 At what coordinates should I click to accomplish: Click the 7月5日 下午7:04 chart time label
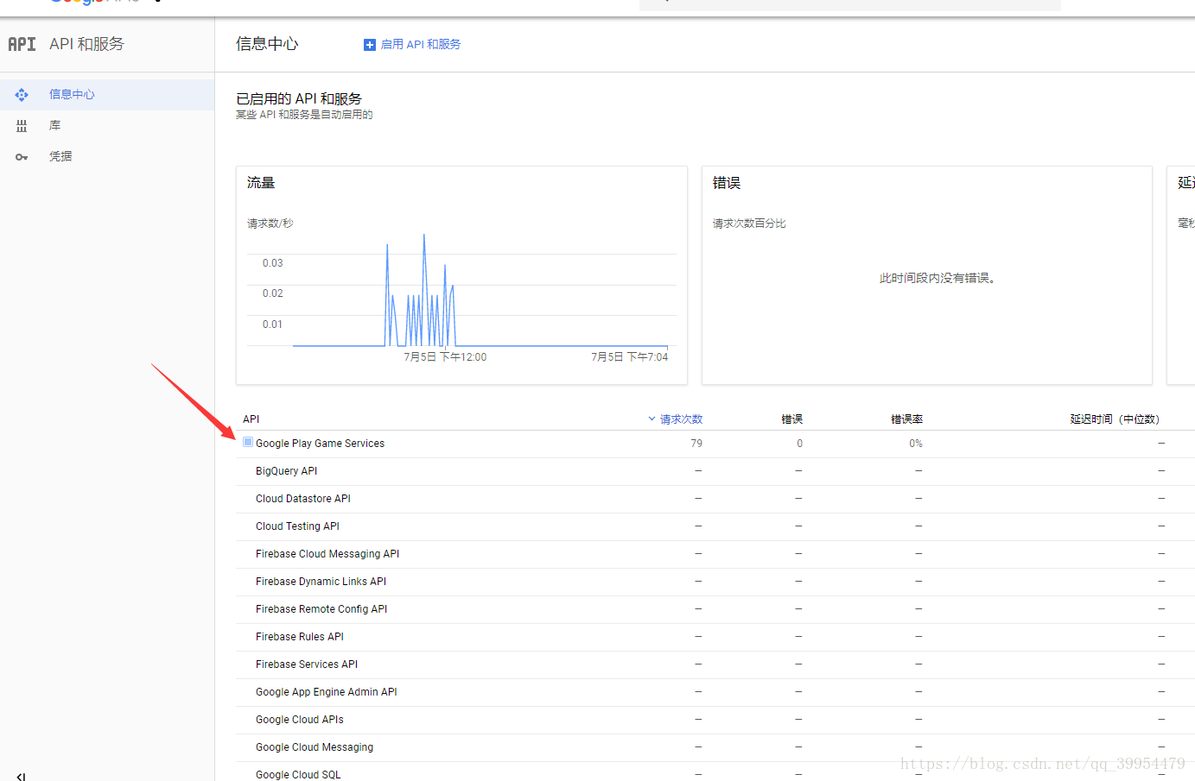[x=630, y=357]
